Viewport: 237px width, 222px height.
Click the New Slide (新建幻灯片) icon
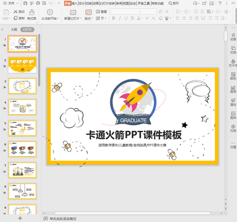click(73, 12)
